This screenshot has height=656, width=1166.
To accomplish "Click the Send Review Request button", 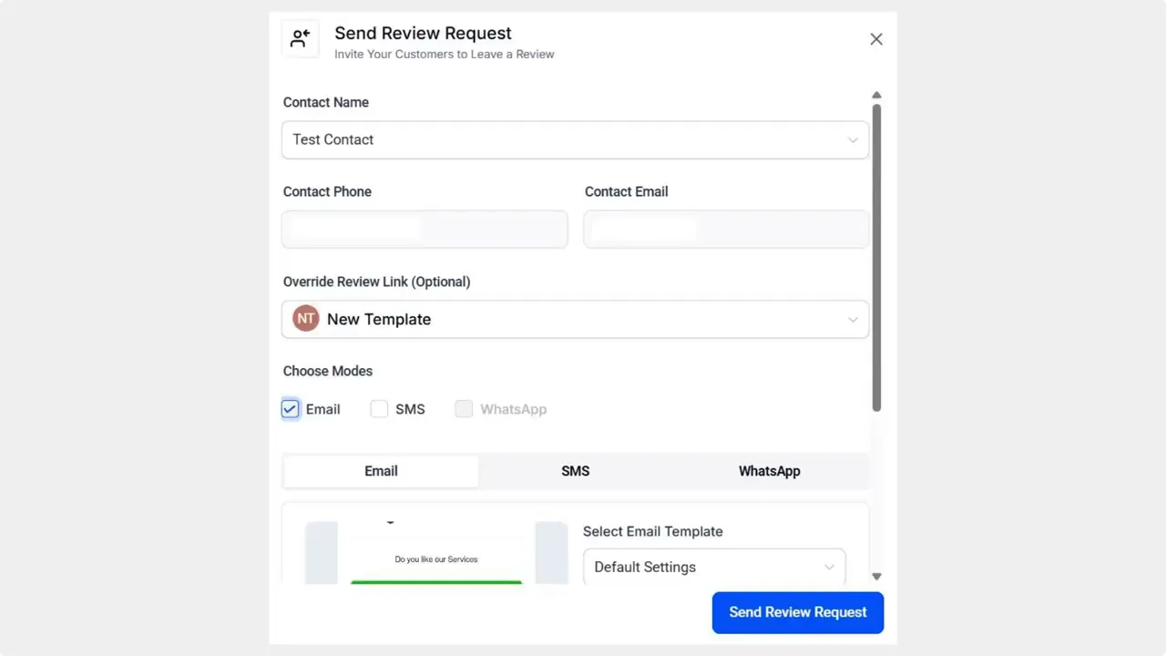I will point(797,611).
